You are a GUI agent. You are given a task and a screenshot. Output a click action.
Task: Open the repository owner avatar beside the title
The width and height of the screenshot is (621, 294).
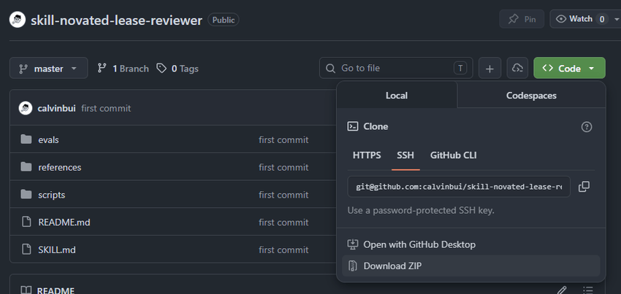click(x=18, y=20)
